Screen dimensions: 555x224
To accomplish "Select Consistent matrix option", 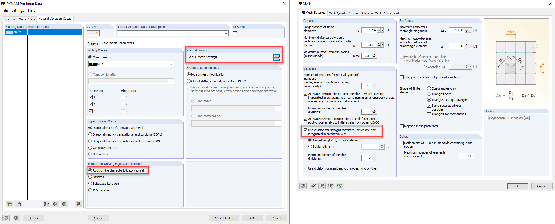I will click(103, 148).
